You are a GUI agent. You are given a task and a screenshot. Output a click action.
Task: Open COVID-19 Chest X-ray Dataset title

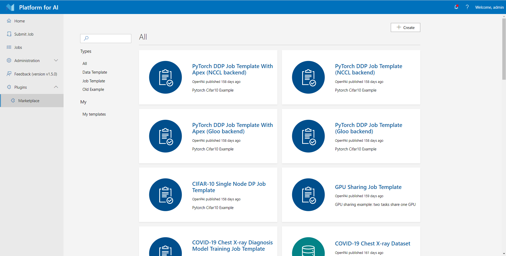(373, 244)
